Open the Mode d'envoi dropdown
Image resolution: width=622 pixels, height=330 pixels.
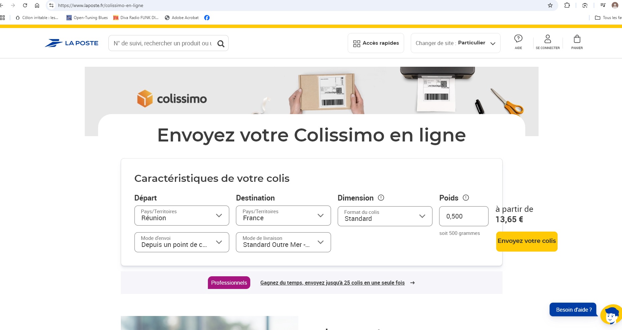(x=182, y=242)
